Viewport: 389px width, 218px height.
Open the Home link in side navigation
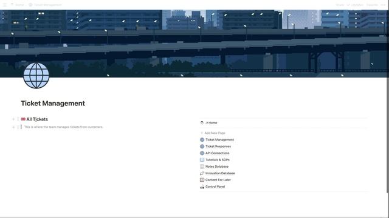click(211, 122)
